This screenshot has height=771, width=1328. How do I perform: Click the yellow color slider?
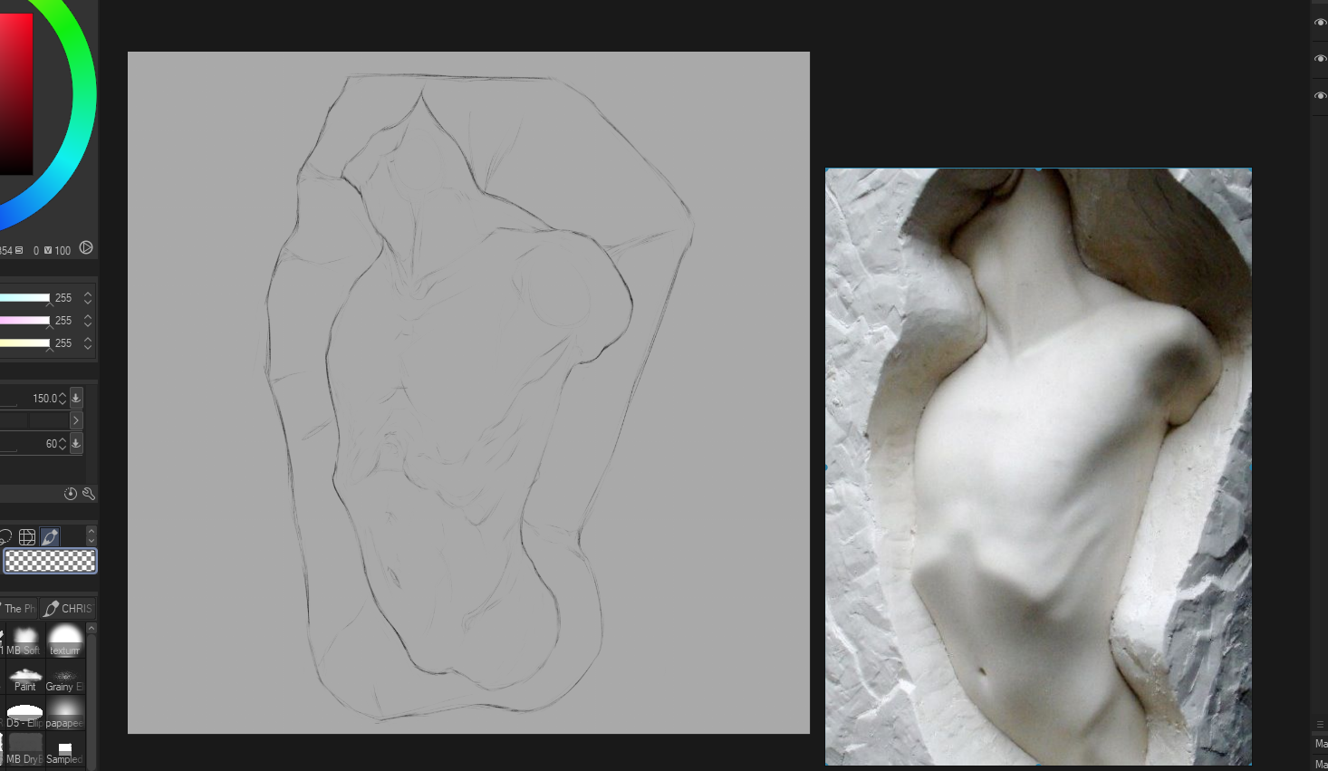tap(24, 342)
